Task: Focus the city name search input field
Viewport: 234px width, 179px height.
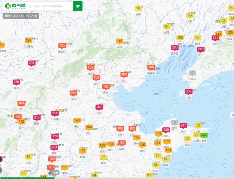Action: pos(51,6)
